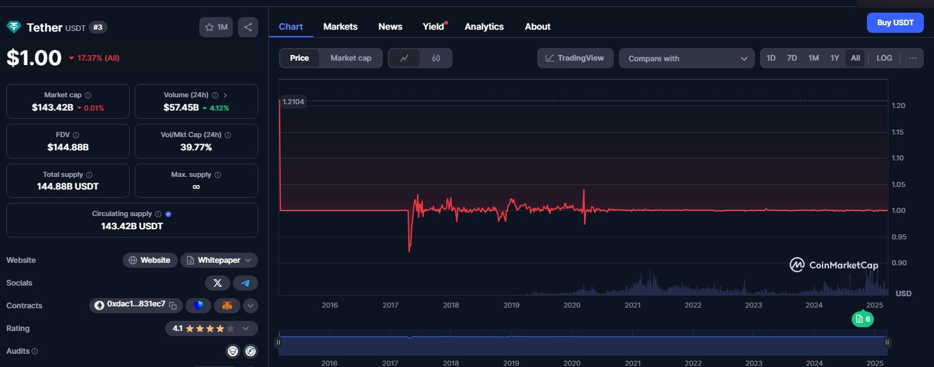The width and height of the screenshot is (934, 367).
Task: Click the $143.42B market cap value
Action: click(x=53, y=107)
